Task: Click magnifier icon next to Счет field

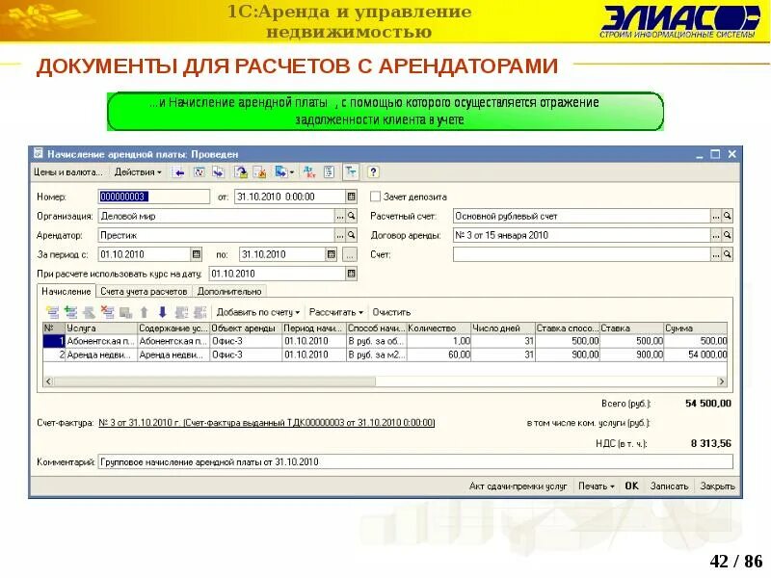Action: [x=728, y=254]
